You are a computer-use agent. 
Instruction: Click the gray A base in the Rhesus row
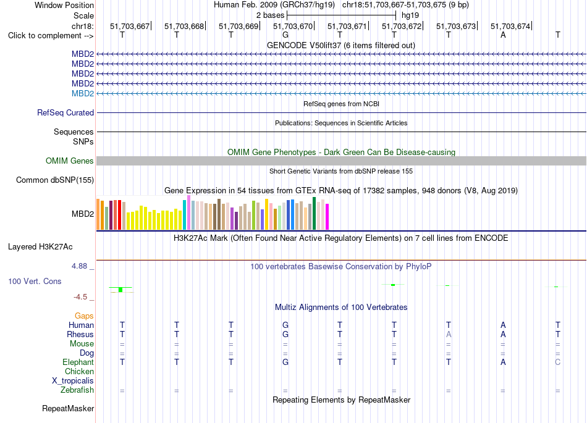coord(449,334)
